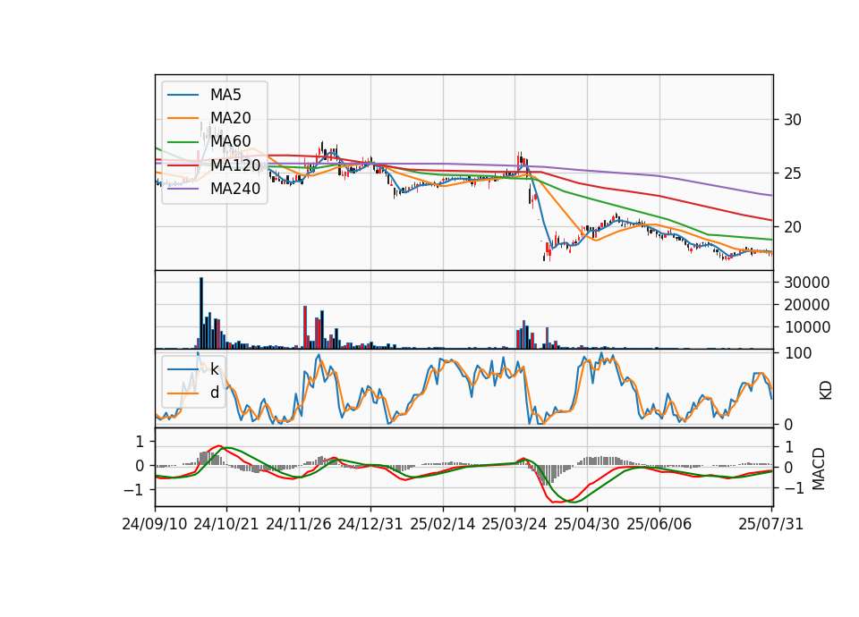The image size is (859, 617).
Task: Click the KD axis value 100
Action: pos(797,354)
